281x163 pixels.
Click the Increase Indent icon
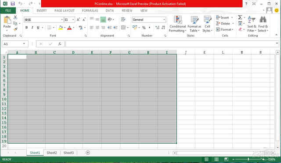(x=115, y=27)
